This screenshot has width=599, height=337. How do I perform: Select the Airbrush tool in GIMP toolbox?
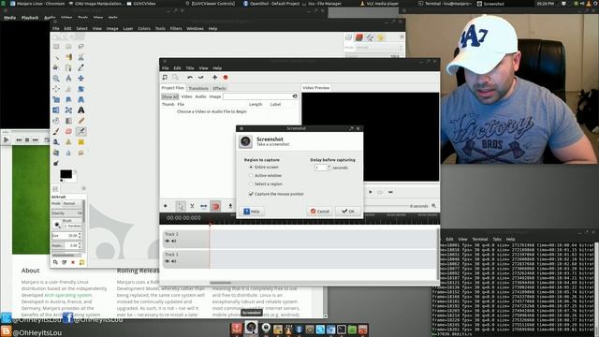click(80, 131)
